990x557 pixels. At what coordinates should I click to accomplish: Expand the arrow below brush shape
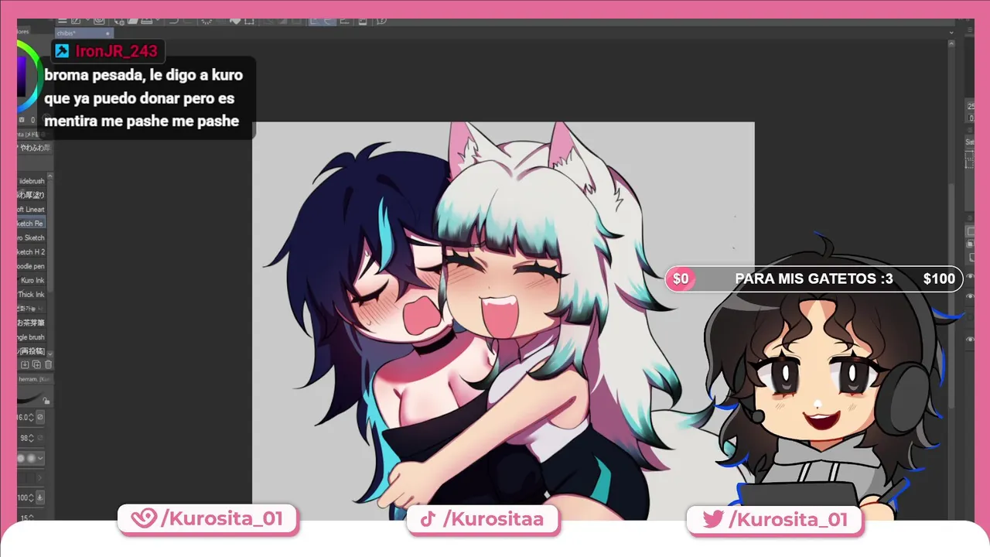(40, 478)
